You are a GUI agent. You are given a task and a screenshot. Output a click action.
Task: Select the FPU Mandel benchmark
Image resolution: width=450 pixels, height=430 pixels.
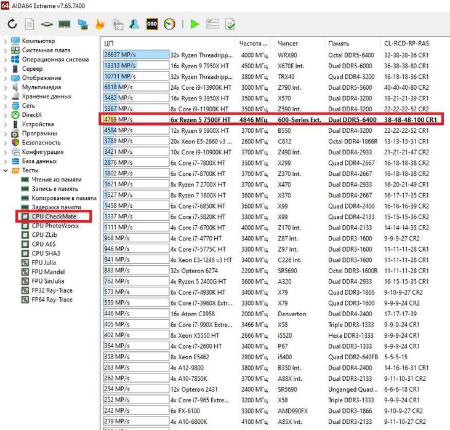pyautogui.click(x=48, y=272)
